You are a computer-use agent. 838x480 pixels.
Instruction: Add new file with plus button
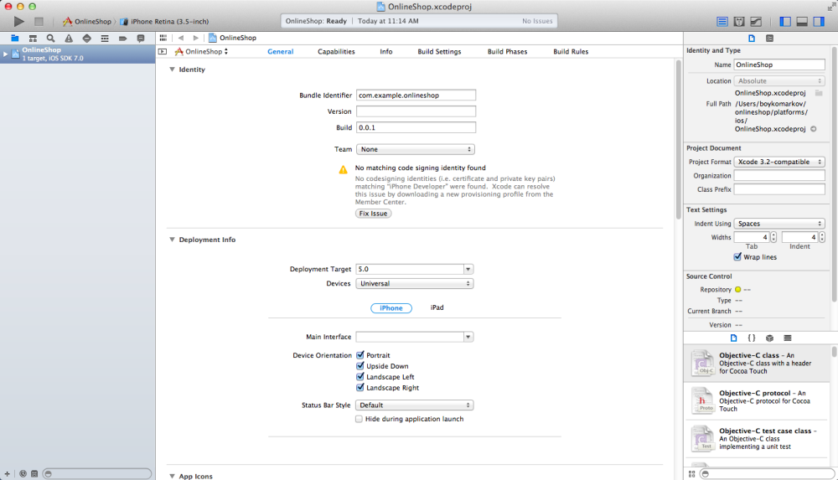click(x=7, y=473)
